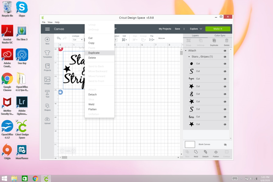Click the Upload icon in the sidebar
This screenshot has width=273, height=182.
(47, 120)
